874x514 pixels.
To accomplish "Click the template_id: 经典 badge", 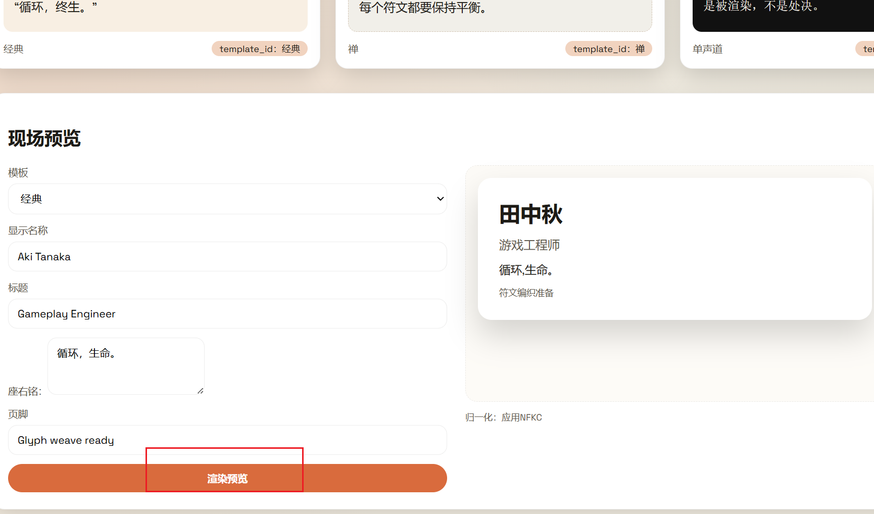I will click(260, 49).
